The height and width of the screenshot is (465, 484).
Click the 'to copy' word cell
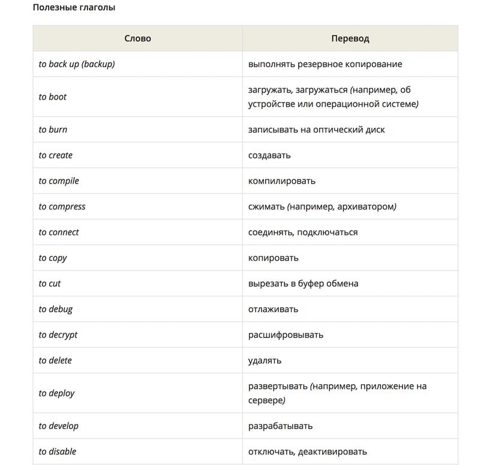tap(138, 257)
